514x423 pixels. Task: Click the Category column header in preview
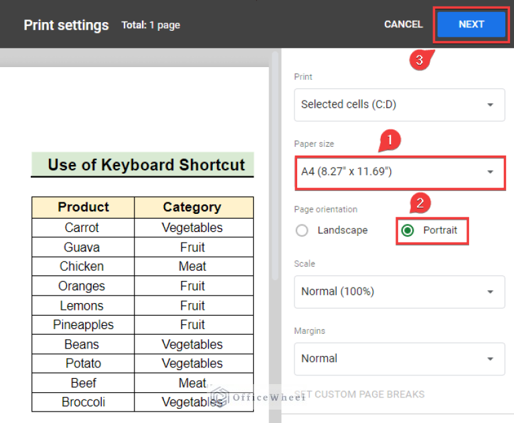192,207
